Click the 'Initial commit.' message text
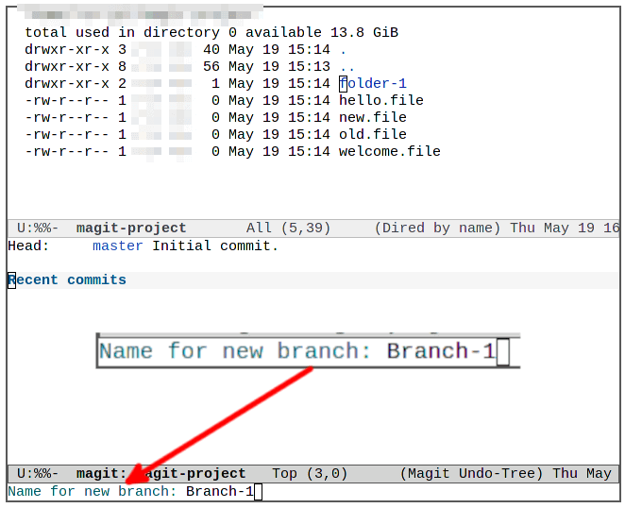This screenshot has height=508, width=625. click(x=215, y=246)
